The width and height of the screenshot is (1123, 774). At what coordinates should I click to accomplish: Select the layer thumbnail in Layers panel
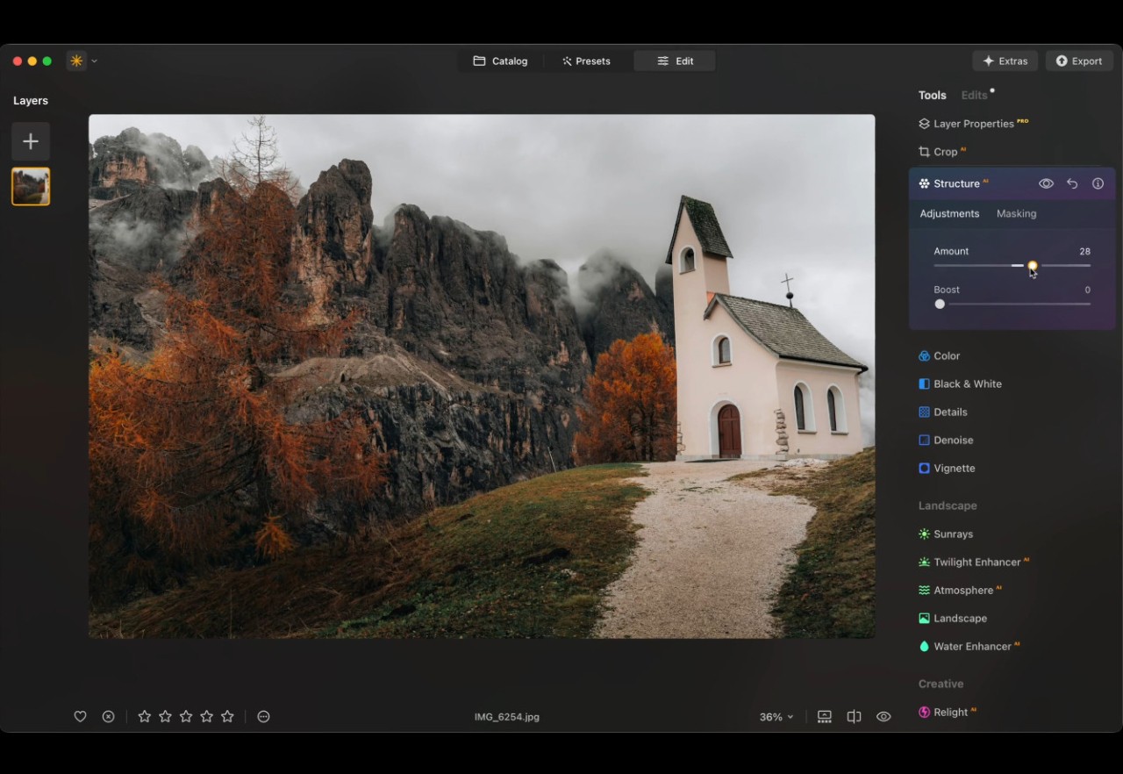pos(31,186)
